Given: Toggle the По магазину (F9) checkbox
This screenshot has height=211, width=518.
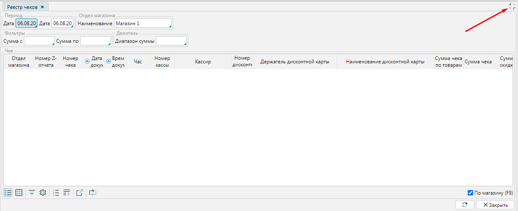Looking at the screenshot, I should click(x=470, y=193).
